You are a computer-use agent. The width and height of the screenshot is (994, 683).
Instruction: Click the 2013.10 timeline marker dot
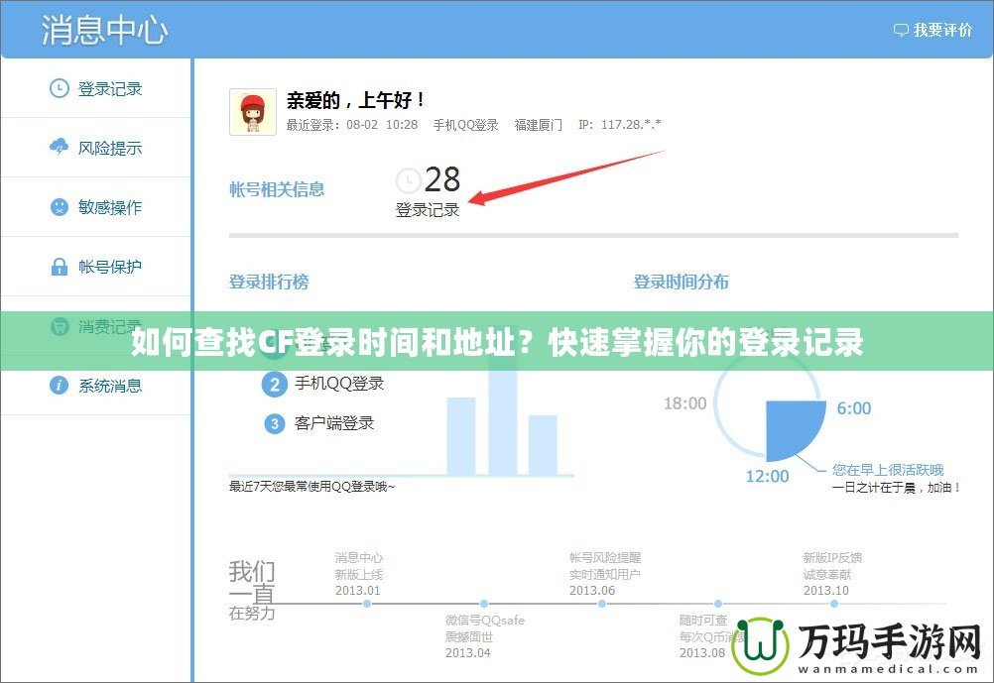(x=834, y=604)
